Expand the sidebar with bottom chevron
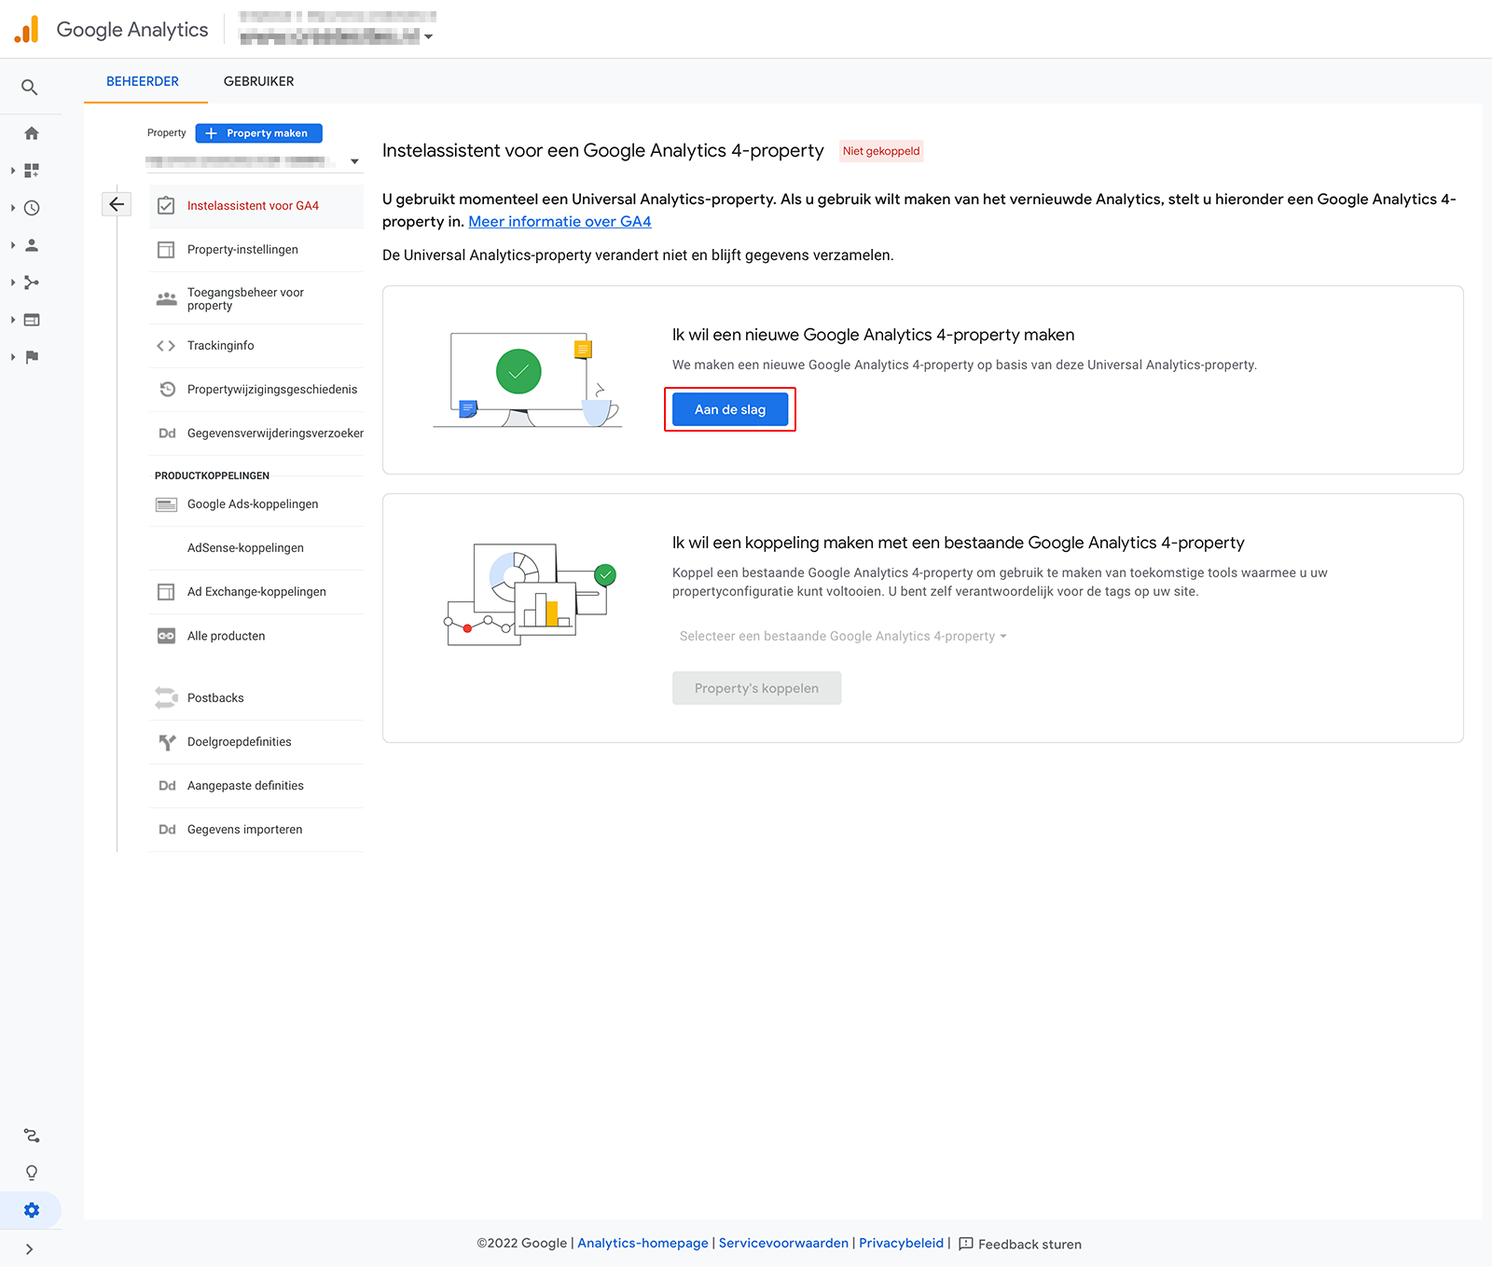Image resolution: width=1492 pixels, height=1267 pixels. coord(30,1249)
